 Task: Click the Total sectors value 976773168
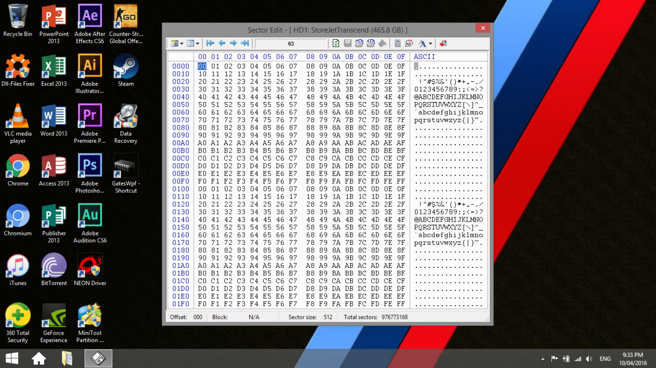[394, 317]
